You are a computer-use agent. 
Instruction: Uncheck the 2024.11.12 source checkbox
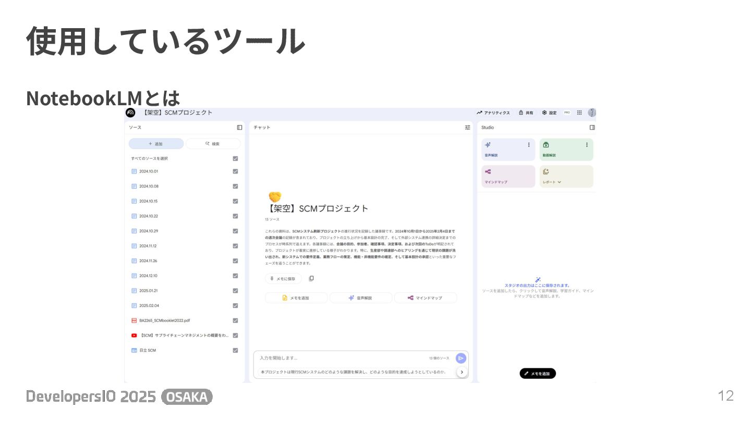click(x=235, y=246)
